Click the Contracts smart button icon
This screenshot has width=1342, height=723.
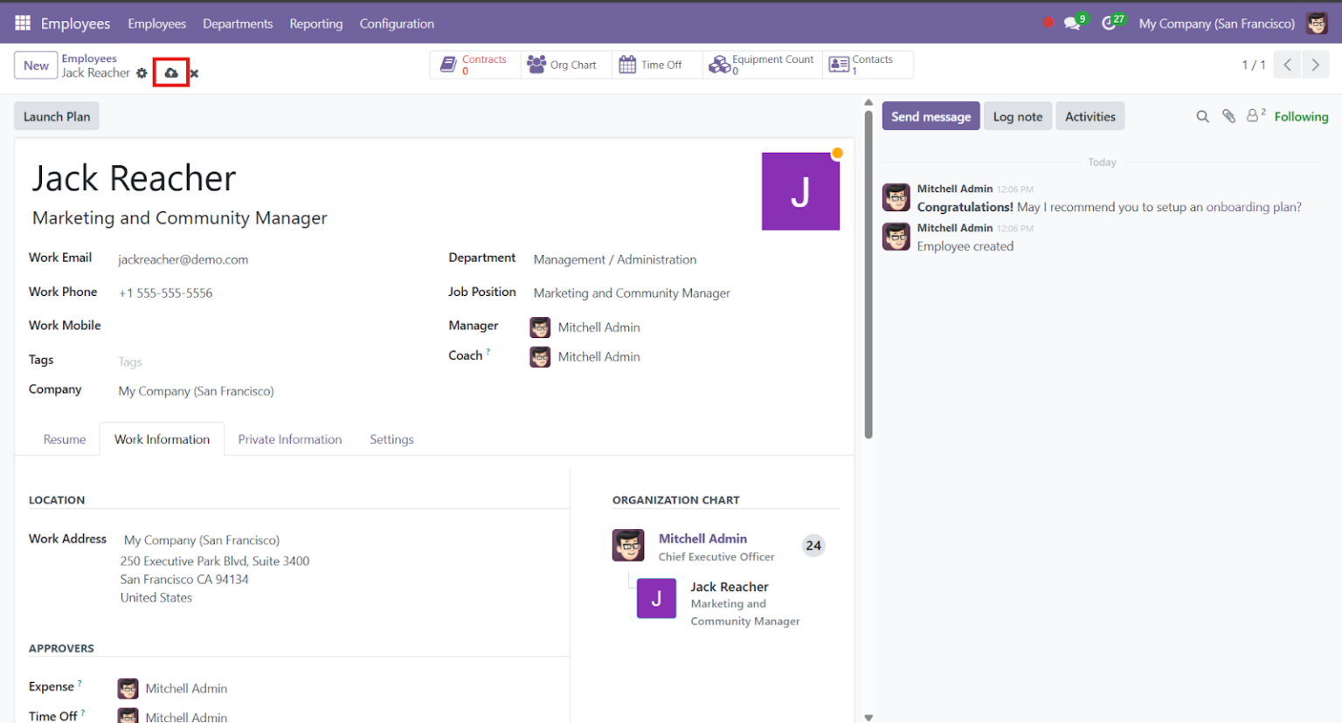[447, 63]
